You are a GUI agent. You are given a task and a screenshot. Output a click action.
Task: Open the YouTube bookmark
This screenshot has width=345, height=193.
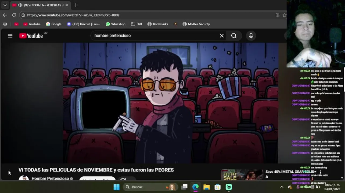pos(32,24)
